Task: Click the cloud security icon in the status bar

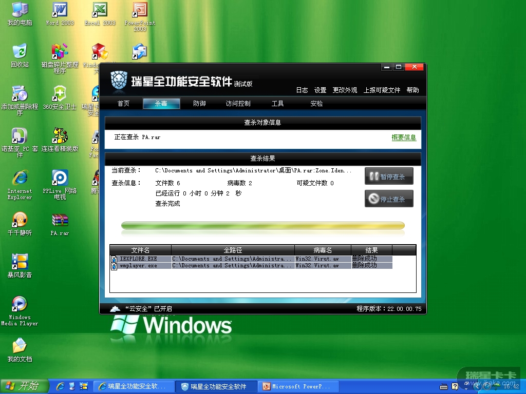Action: tap(115, 309)
